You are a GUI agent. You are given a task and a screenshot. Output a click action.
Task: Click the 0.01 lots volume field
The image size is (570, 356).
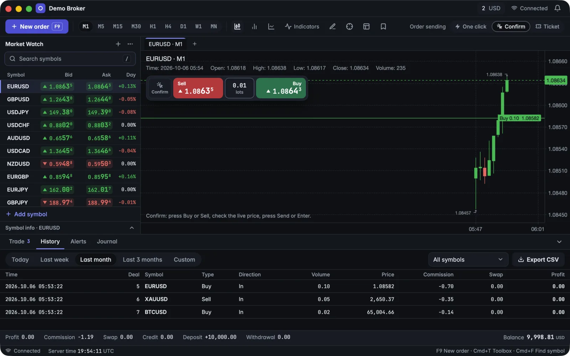pyautogui.click(x=239, y=88)
